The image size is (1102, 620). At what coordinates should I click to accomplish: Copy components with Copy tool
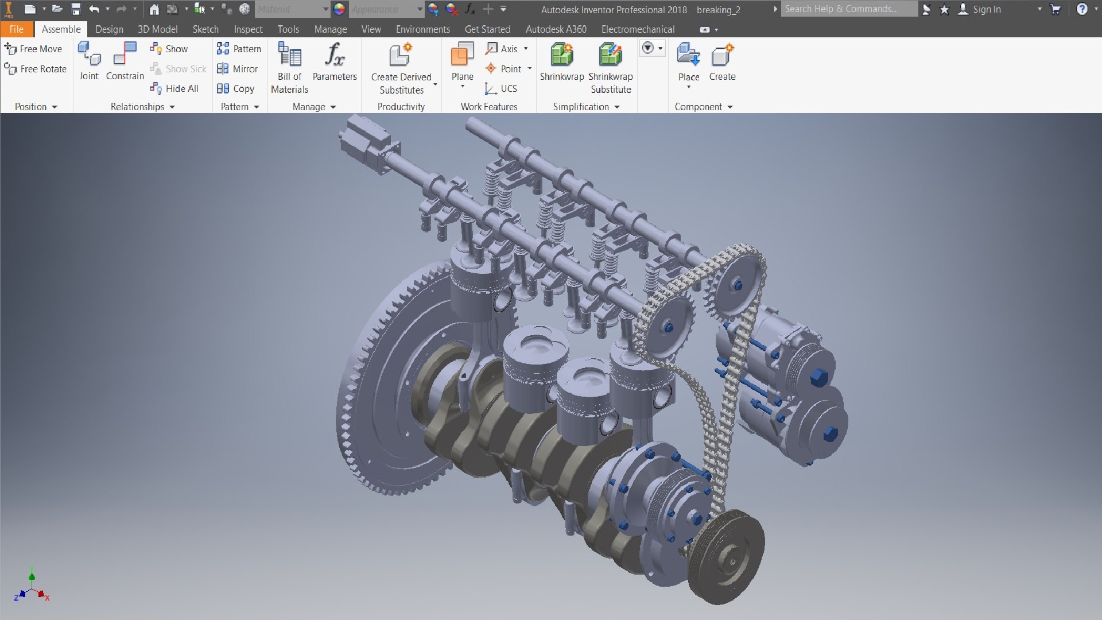[235, 88]
